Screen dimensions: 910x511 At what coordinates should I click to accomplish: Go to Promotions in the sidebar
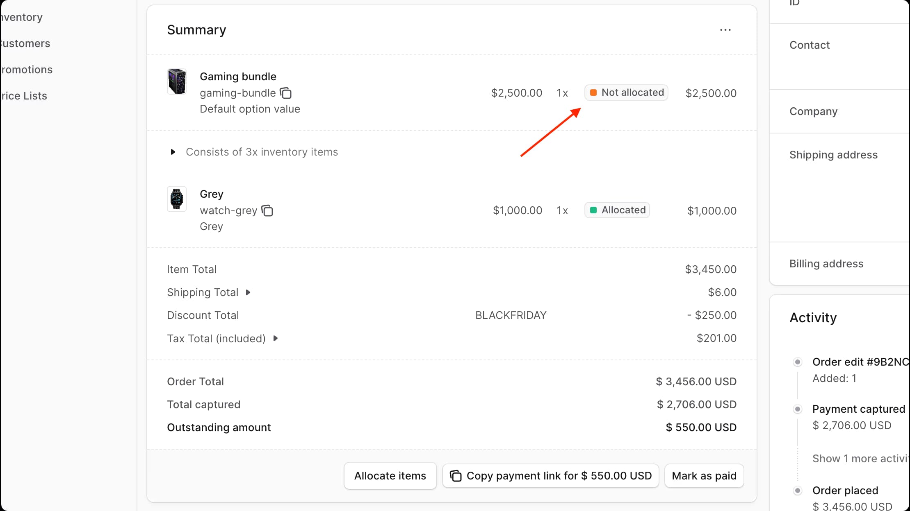pos(27,70)
